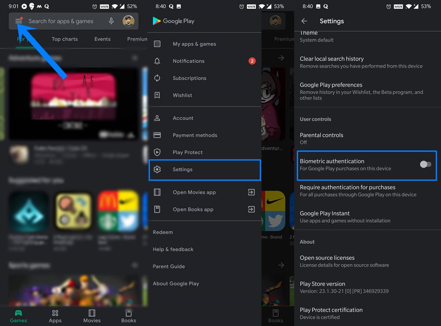The width and height of the screenshot is (441, 326).
Task: Click the film strip Movies icon in drawer
Action: click(157, 192)
